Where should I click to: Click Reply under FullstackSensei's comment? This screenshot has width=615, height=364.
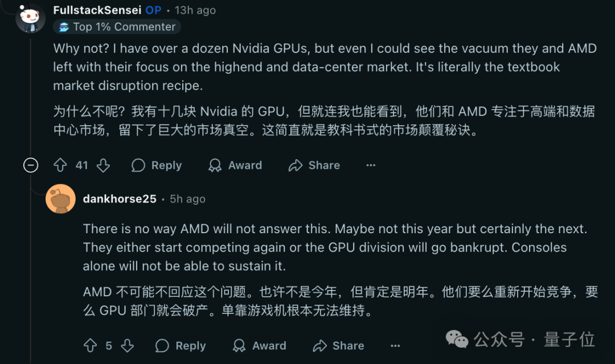157,166
